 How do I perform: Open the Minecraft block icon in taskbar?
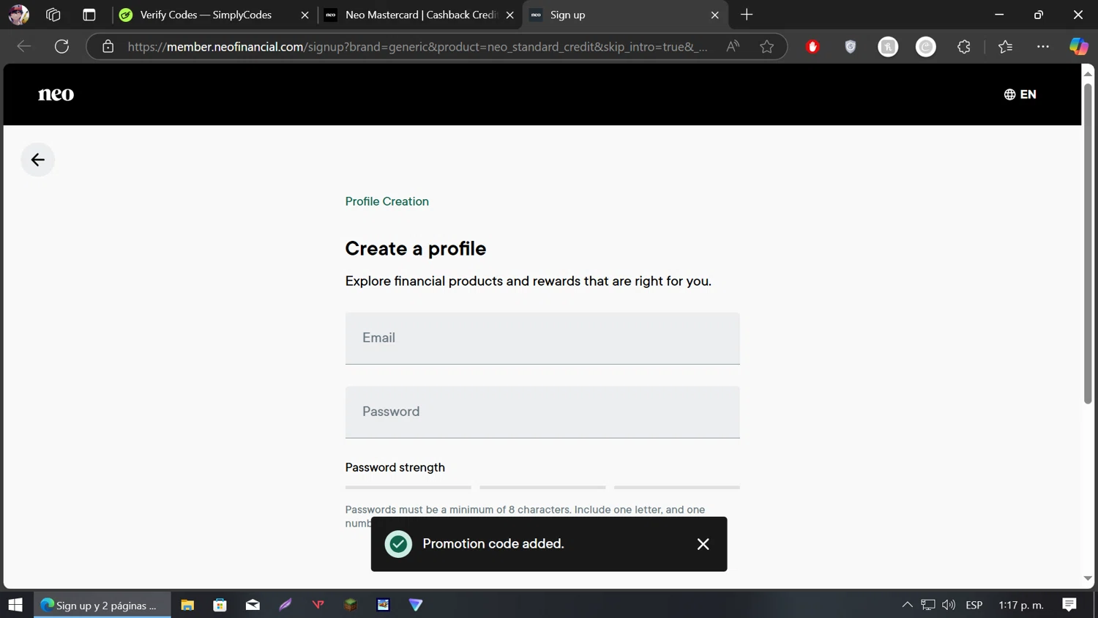pos(351,605)
